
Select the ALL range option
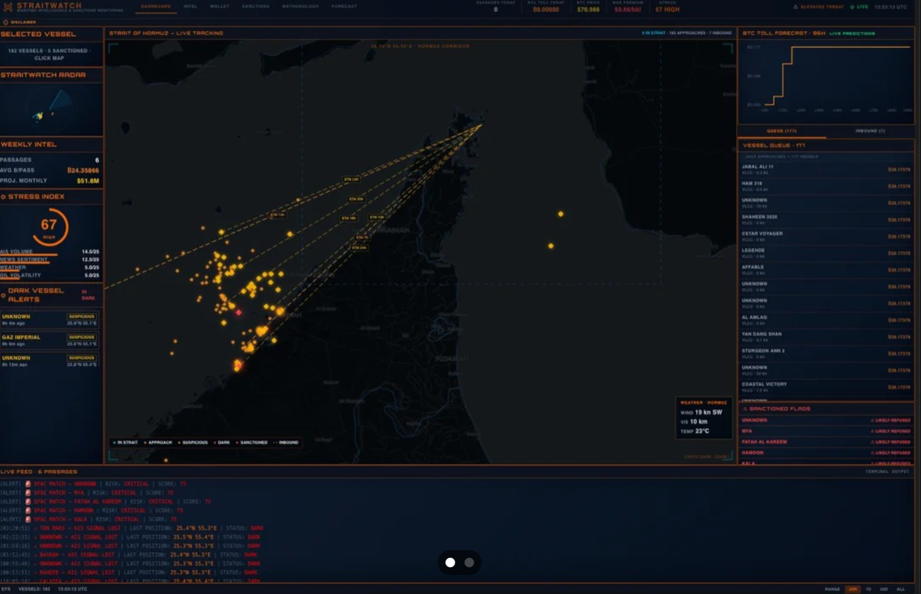pyautogui.click(x=901, y=589)
